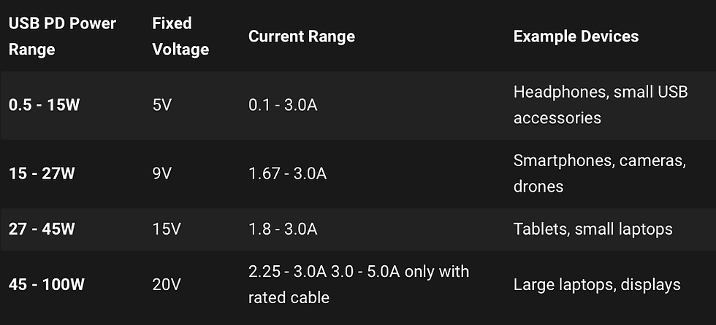
Task: Select the 0.5 - 15W power cell
Action: [45, 105]
